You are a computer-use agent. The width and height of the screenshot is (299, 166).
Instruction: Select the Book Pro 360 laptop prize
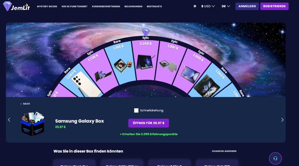146,62
